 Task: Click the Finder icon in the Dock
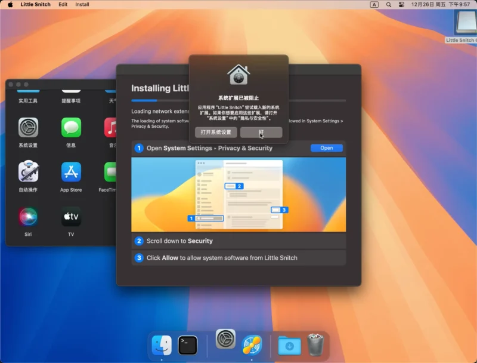click(x=162, y=344)
